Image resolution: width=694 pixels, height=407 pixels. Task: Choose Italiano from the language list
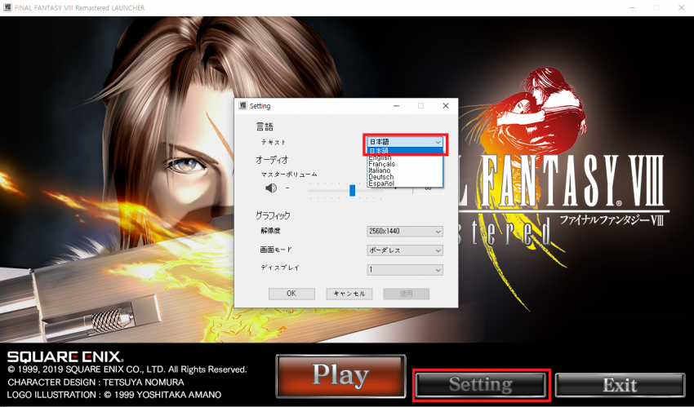click(404, 170)
